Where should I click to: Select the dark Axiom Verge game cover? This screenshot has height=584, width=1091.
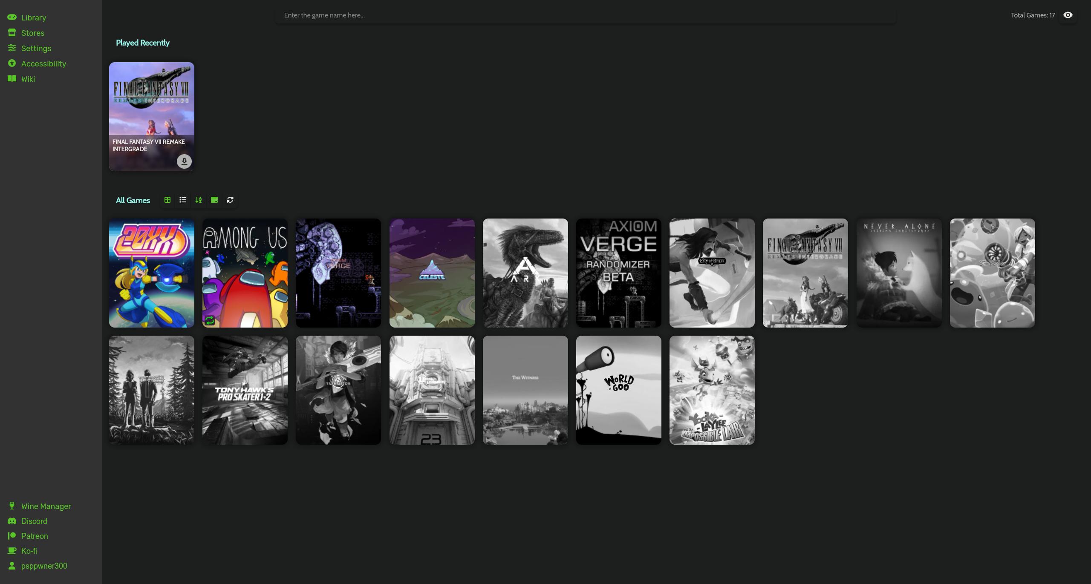(338, 273)
